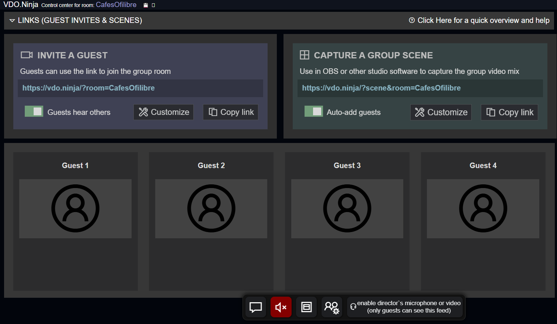Click the red muted speaker button

[281, 307]
